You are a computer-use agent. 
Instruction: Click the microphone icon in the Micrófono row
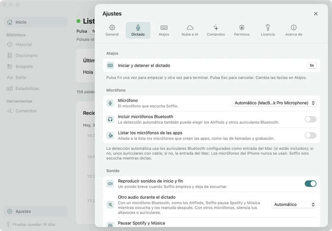tap(110, 103)
